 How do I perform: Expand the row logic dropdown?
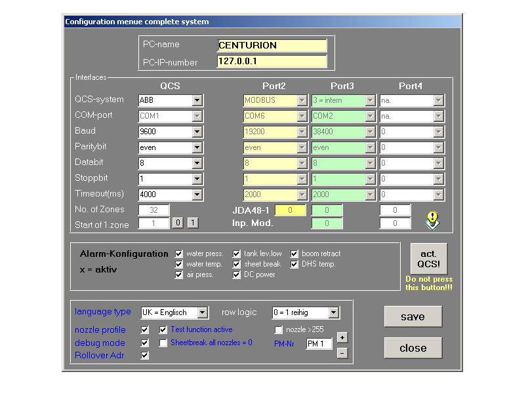[333, 313]
